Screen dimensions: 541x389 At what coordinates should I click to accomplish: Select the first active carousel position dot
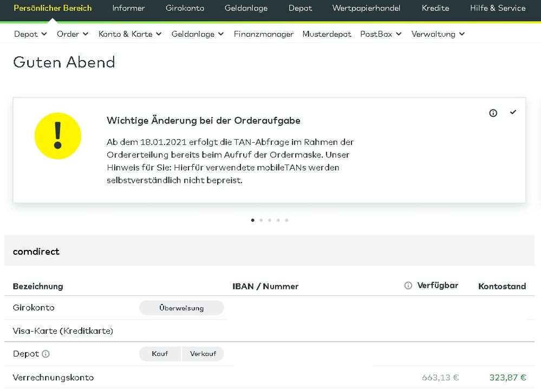pos(252,220)
